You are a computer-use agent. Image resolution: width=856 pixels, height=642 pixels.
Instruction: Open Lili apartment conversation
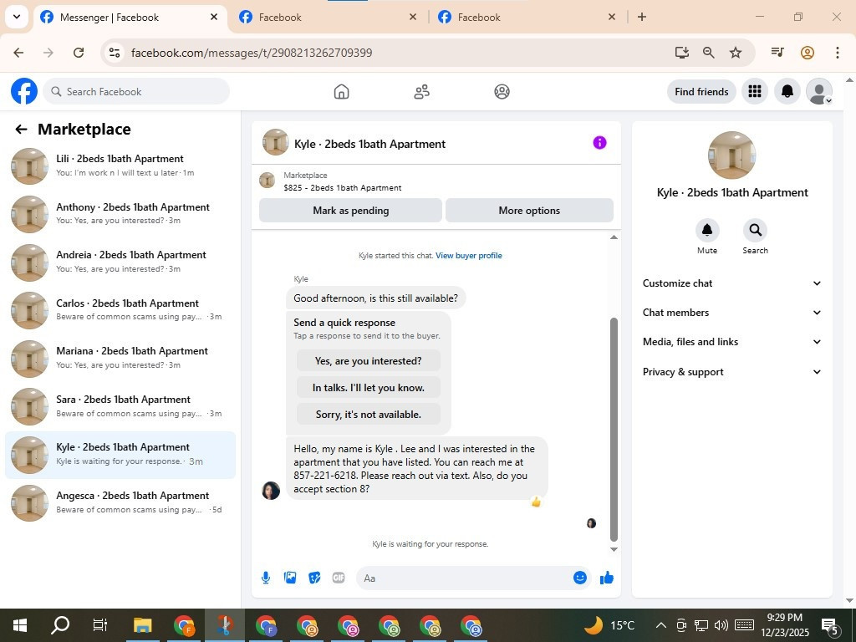[120, 166]
